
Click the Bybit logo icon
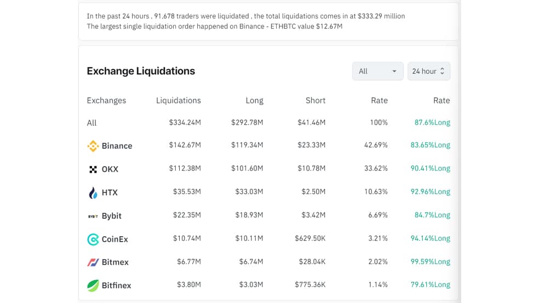coord(93,216)
